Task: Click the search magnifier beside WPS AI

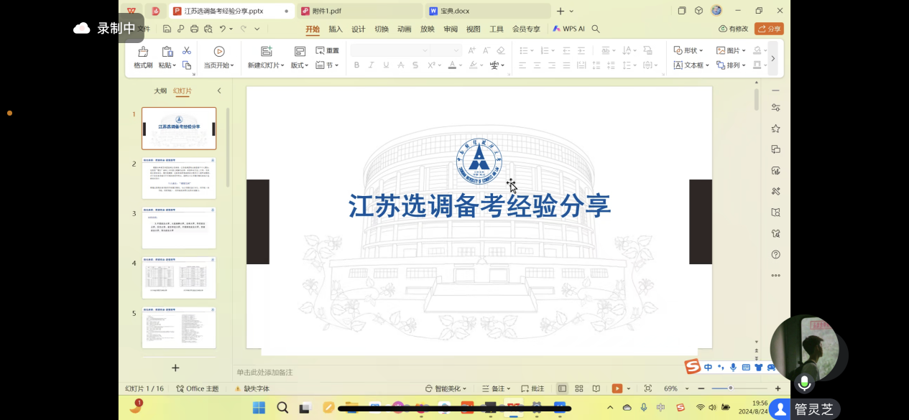Action: click(596, 29)
